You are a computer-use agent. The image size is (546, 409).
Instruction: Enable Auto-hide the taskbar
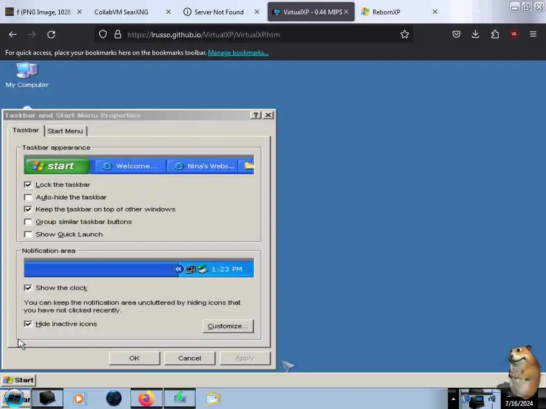click(x=28, y=197)
